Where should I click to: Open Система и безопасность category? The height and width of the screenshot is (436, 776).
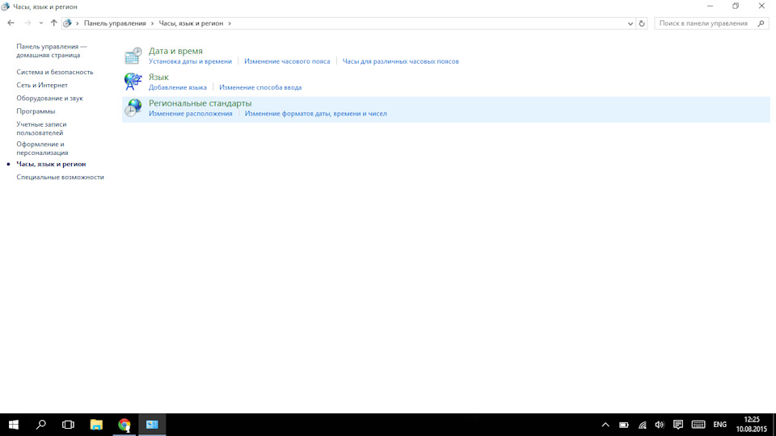pos(54,72)
